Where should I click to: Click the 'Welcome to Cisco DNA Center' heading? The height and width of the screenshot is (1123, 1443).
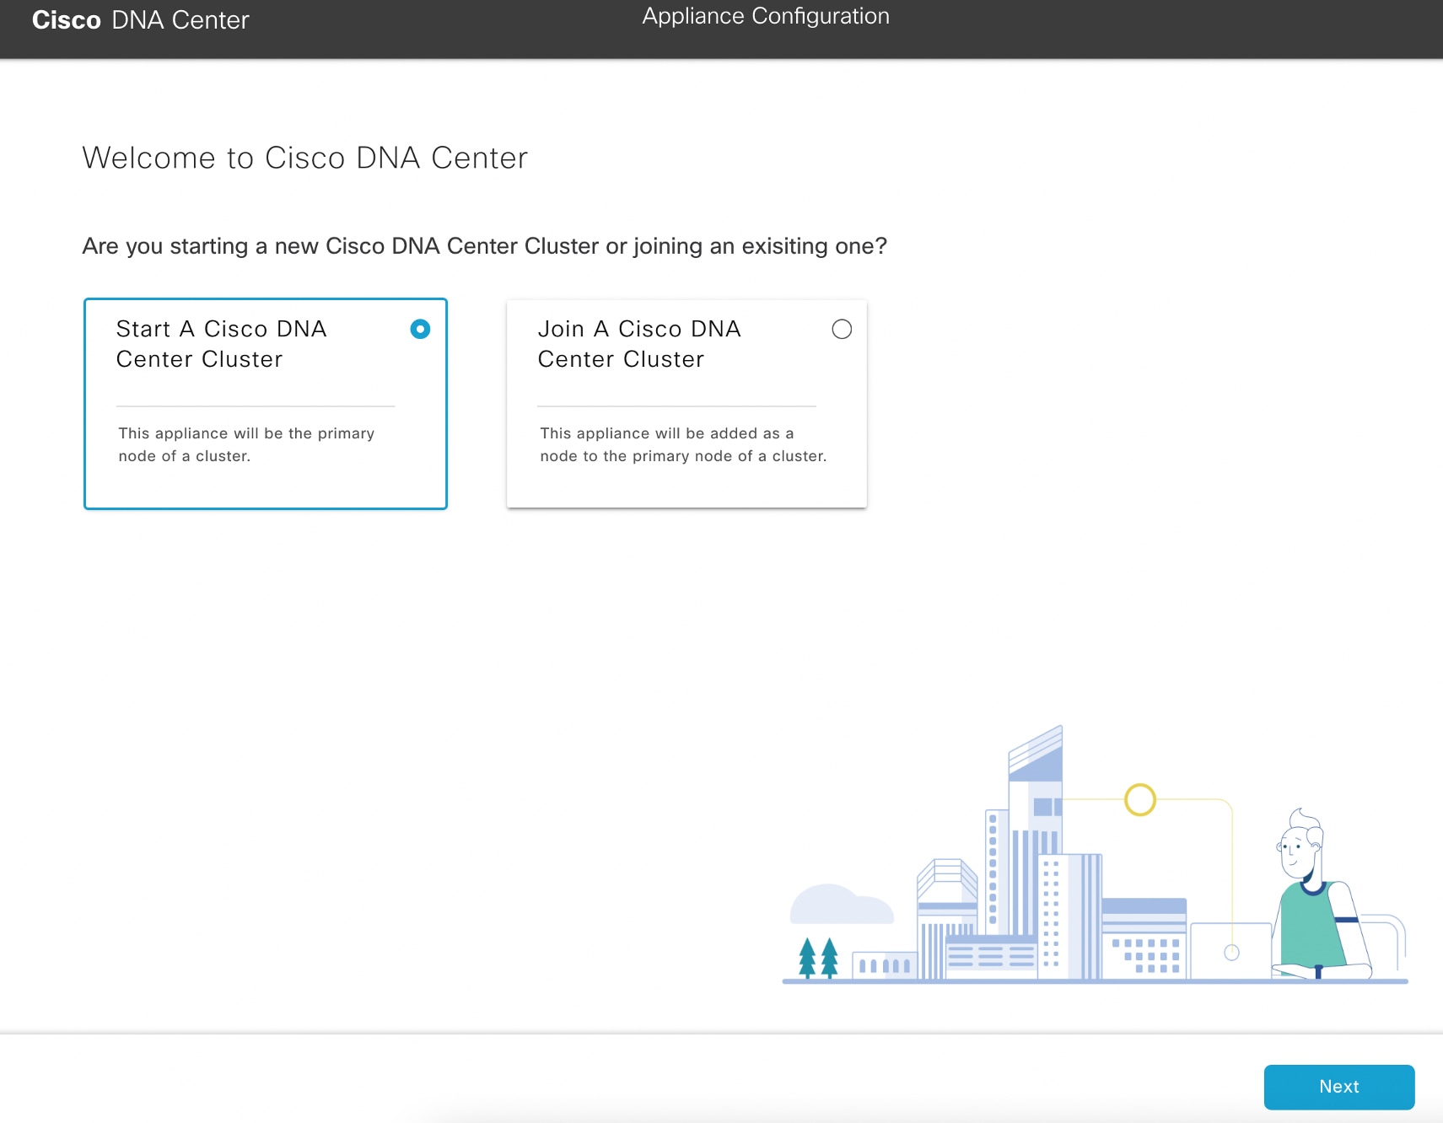(x=305, y=158)
